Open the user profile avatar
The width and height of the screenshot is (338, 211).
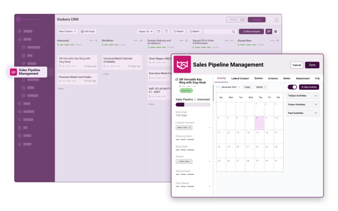coord(276,20)
